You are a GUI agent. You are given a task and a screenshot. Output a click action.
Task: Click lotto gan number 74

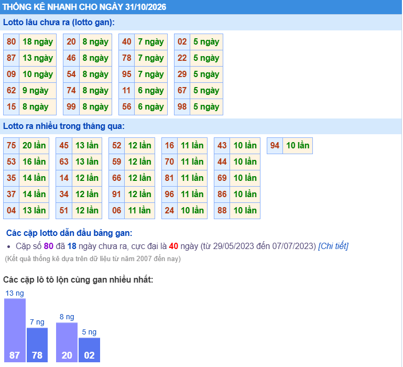pos(71,91)
